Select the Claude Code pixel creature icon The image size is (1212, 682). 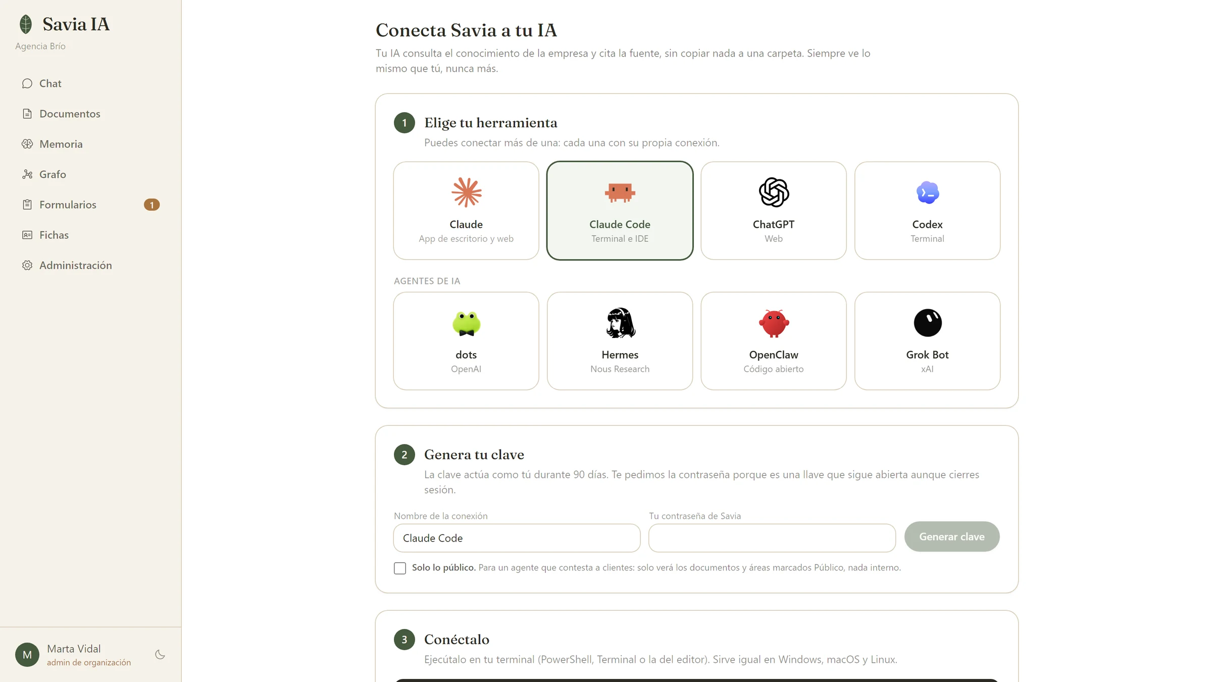tap(620, 192)
